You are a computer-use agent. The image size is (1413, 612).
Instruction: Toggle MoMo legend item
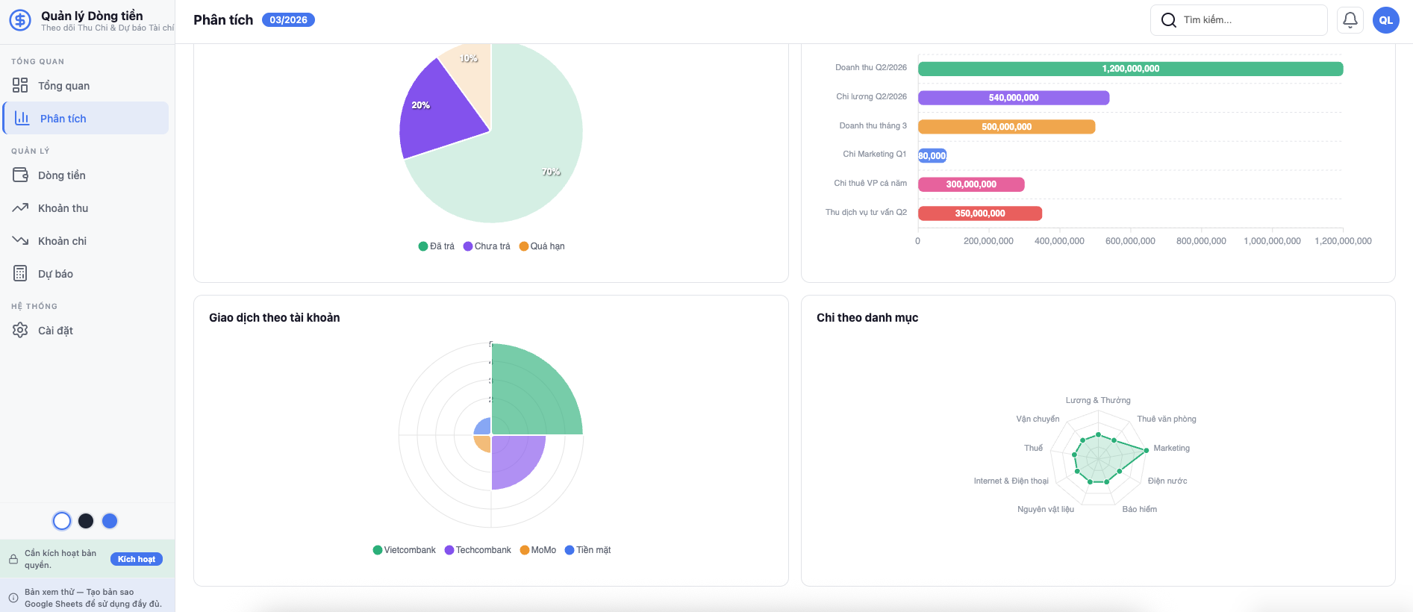click(538, 550)
